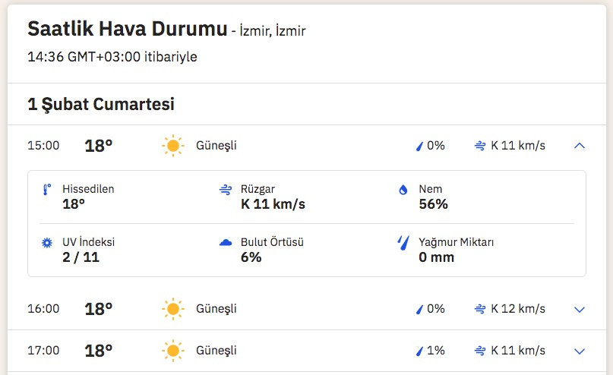Click the thermometer icon beside Hissedilen

47,190
